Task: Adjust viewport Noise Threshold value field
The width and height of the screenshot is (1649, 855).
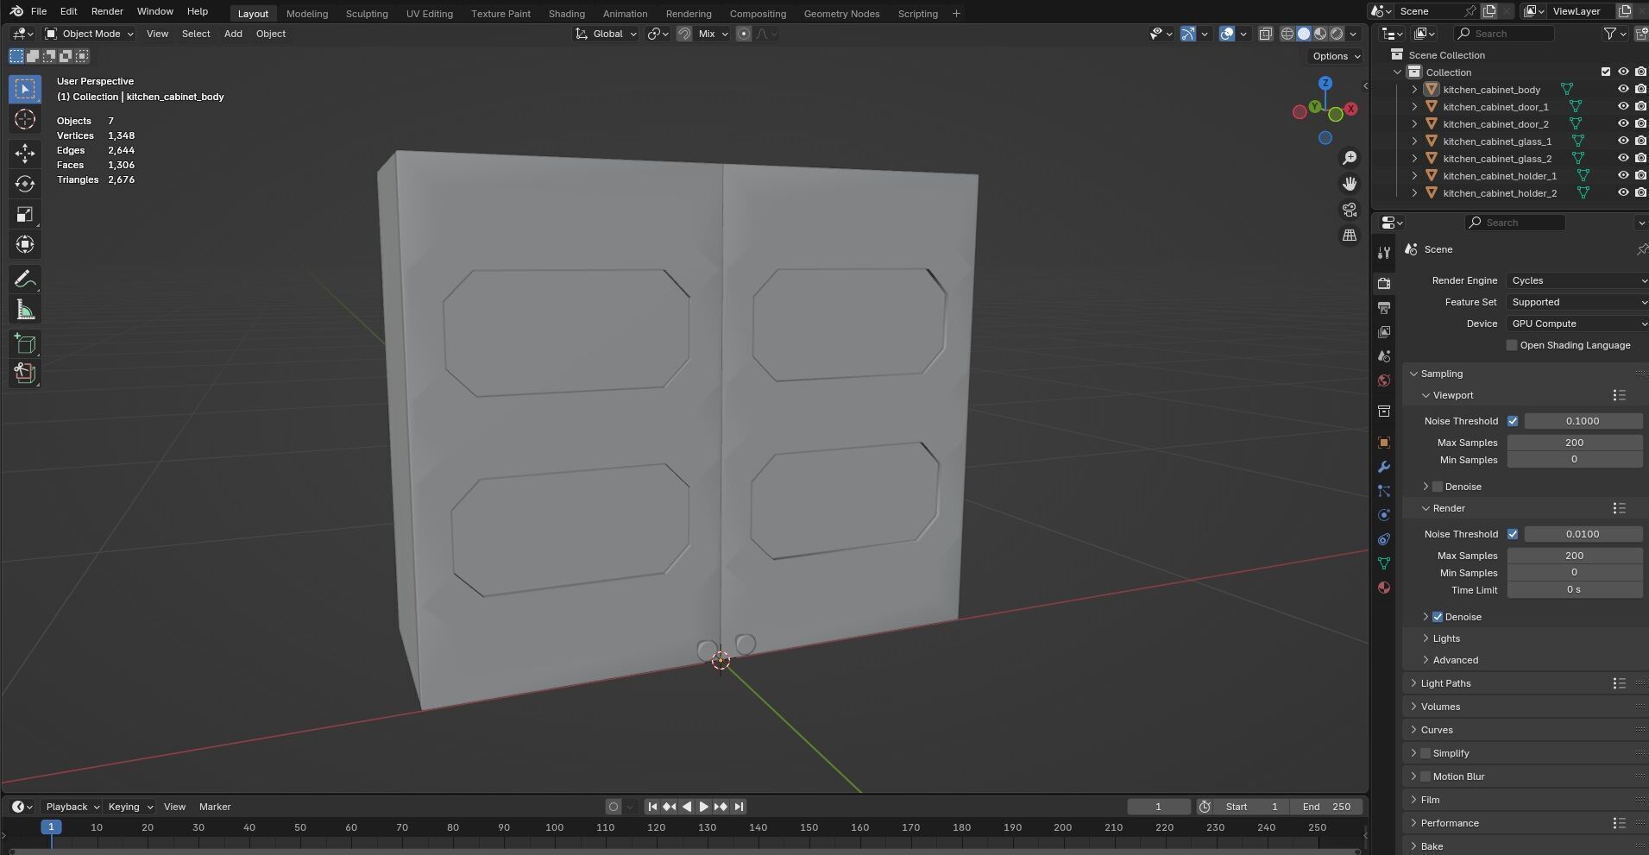Action: (1583, 421)
